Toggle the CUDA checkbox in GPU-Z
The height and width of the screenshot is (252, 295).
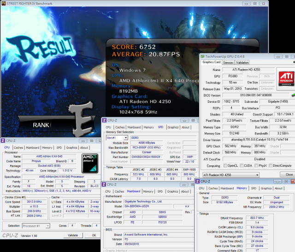(242, 165)
